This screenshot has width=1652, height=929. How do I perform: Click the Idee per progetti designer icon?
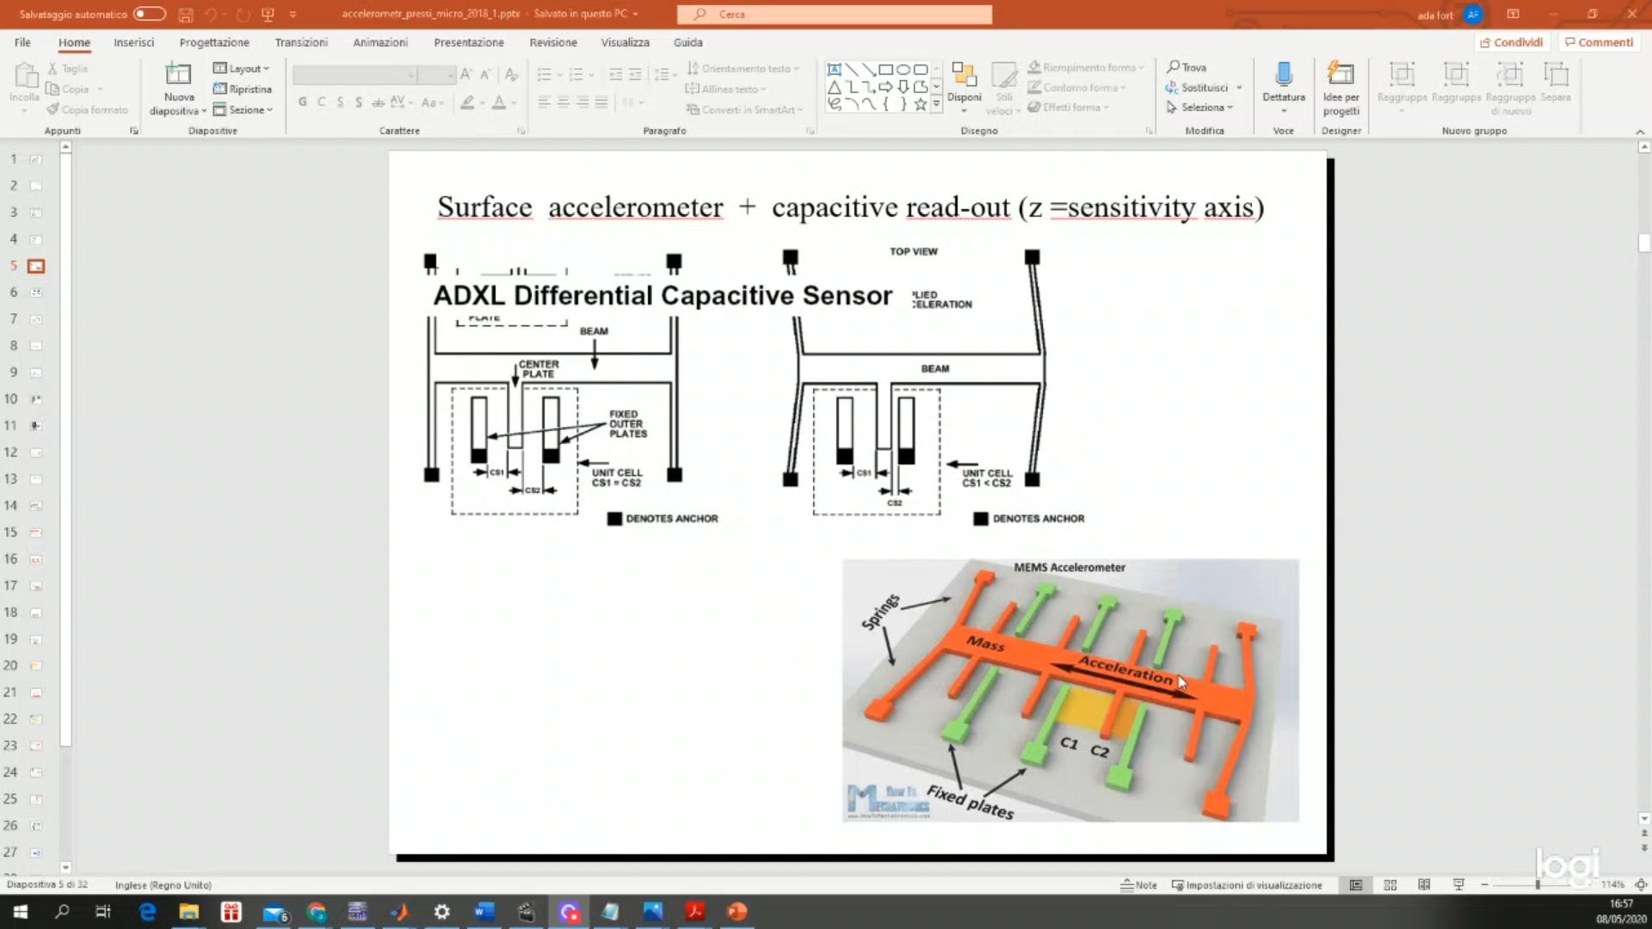pyautogui.click(x=1341, y=76)
